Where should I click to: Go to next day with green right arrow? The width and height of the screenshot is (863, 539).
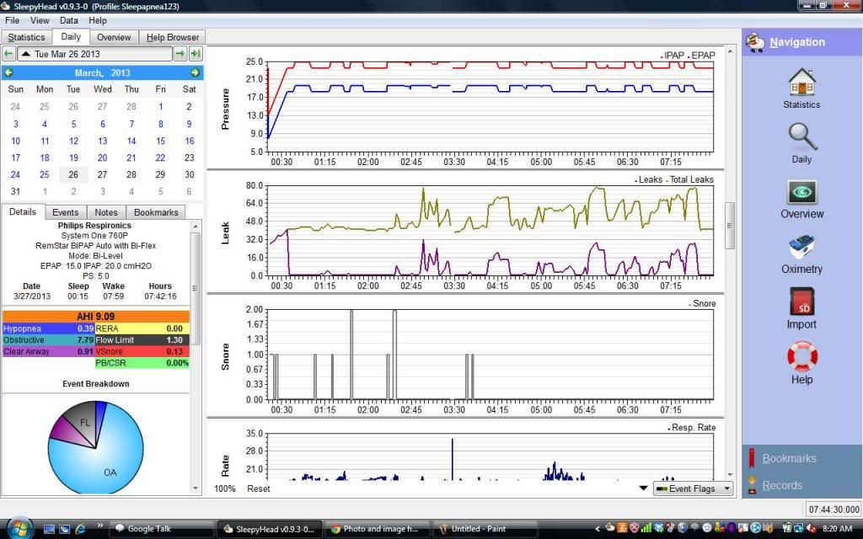pyautogui.click(x=180, y=54)
